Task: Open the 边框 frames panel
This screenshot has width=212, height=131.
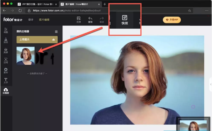Action: pos(6,60)
